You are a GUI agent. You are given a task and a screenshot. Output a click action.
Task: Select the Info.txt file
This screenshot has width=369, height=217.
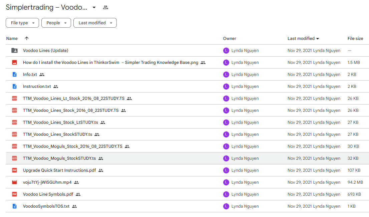[x=30, y=75]
